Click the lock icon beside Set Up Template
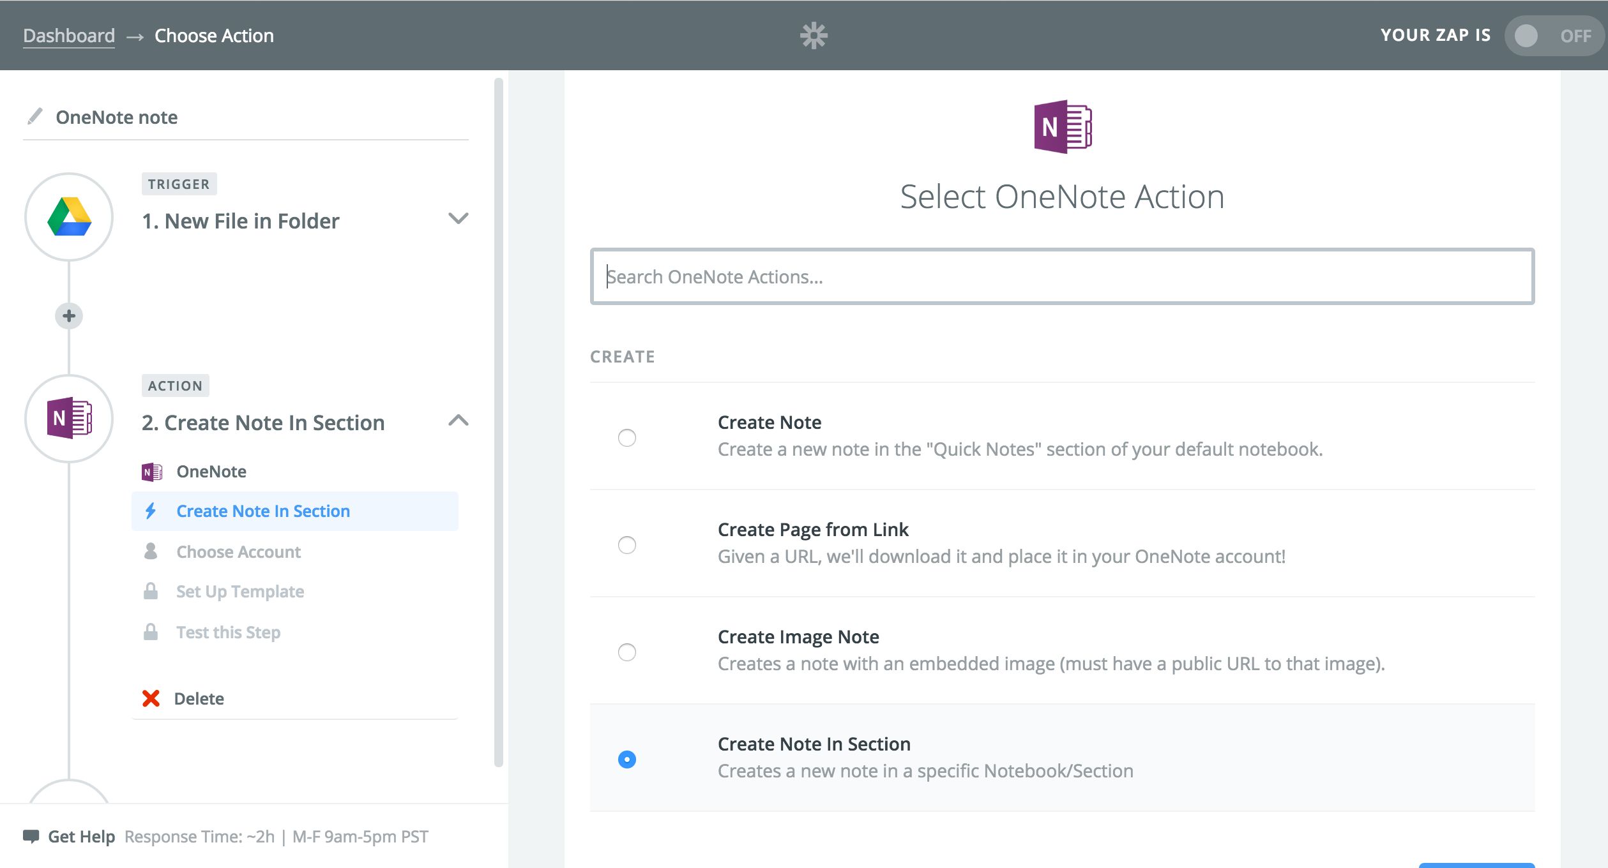This screenshot has height=868, width=1608. (151, 591)
